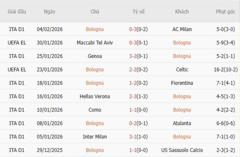Select the "Tỷ số" column header
240x157 pixels.
138,11
